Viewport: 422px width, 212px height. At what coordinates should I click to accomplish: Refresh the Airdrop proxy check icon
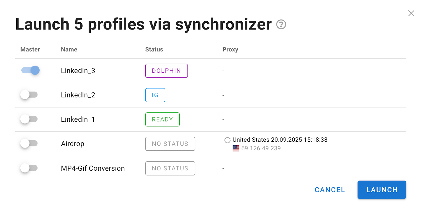click(x=227, y=140)
